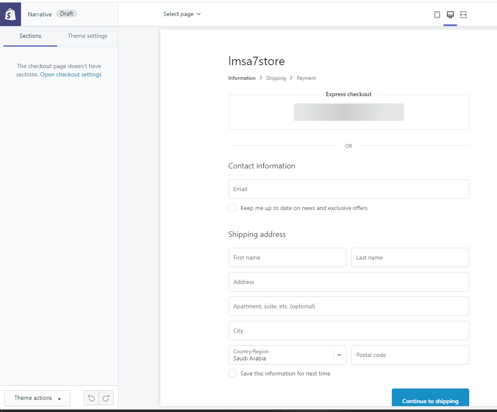Focus the Email input field
Screen dimensions: 497x412
point(348,189)
